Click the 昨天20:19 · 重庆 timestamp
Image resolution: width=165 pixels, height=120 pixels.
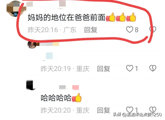(x=65, y=69)
